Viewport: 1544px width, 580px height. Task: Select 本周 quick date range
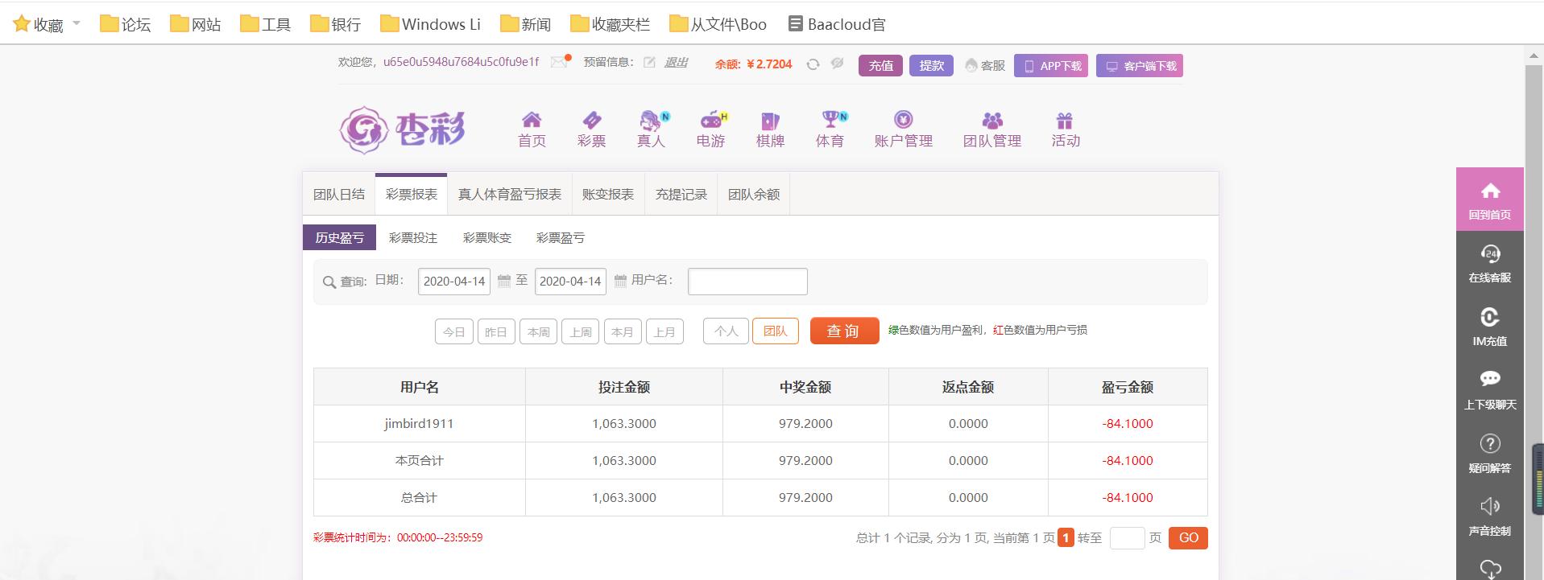pos(538,331)
